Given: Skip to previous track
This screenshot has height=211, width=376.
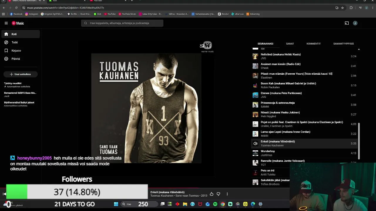Looking at the screenshot, I should pos(4,194).
